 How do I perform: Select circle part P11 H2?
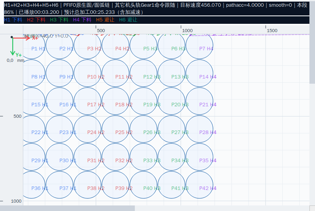click(x=115, y=73)
